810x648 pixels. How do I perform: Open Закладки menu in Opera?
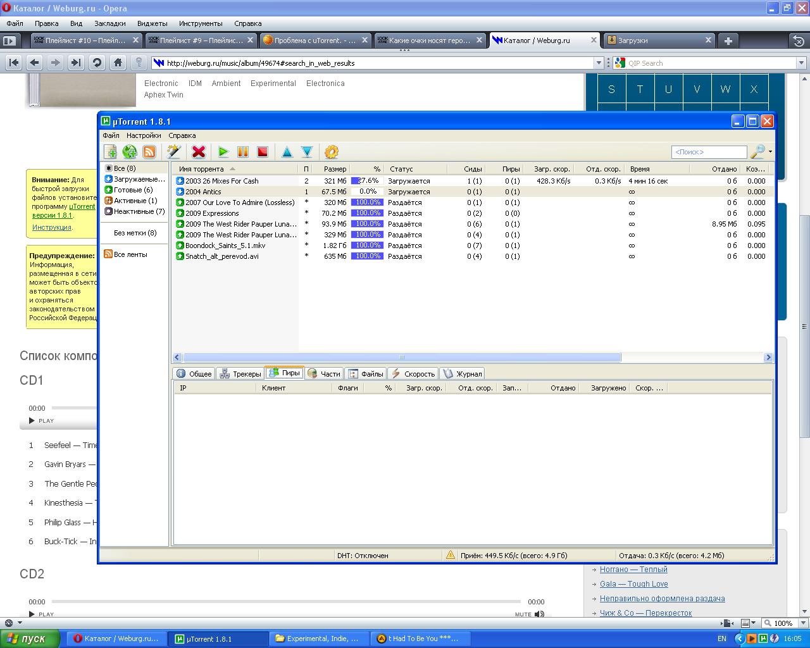pos(110,23)
